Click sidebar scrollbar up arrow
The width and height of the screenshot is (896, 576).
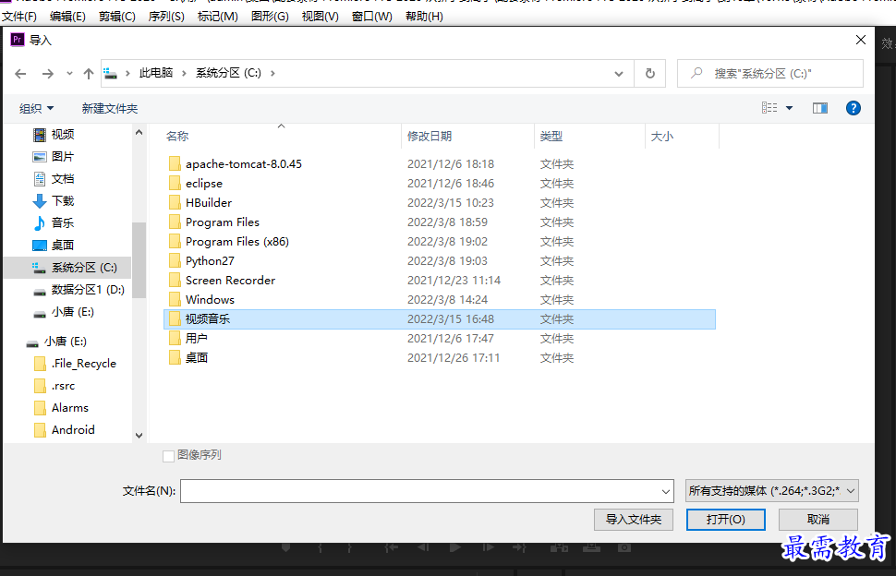pyautogui.click(x=139, y=132)
